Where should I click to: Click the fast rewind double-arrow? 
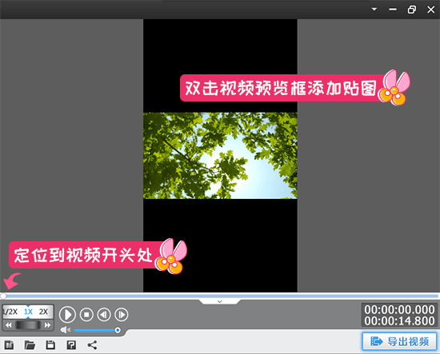[9, 325]
